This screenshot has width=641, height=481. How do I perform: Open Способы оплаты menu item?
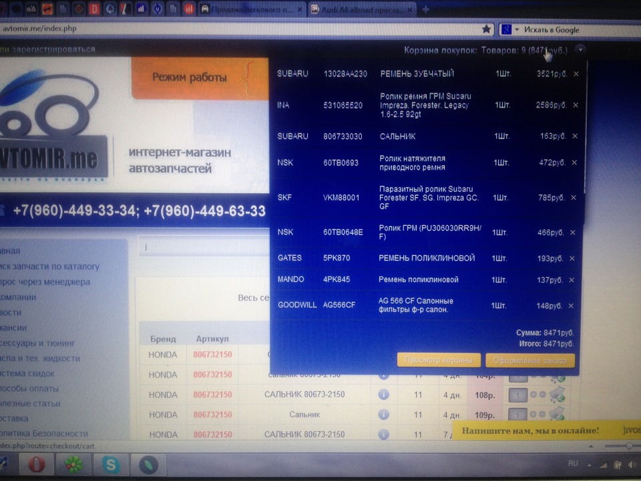[29, 389]
